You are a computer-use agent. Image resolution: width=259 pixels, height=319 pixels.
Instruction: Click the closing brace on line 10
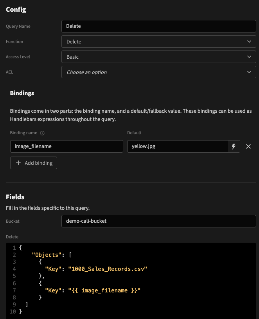tap(20, 312)
